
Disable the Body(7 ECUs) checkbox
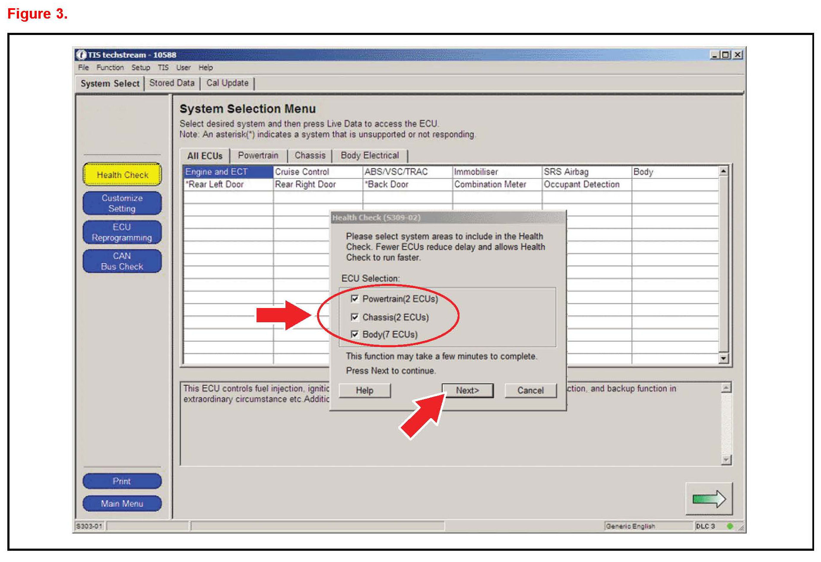click(x=355, y=334)
